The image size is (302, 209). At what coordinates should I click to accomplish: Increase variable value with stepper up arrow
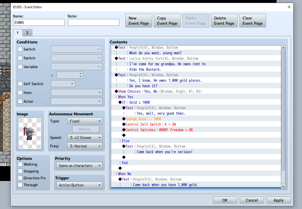click(80, 74)
